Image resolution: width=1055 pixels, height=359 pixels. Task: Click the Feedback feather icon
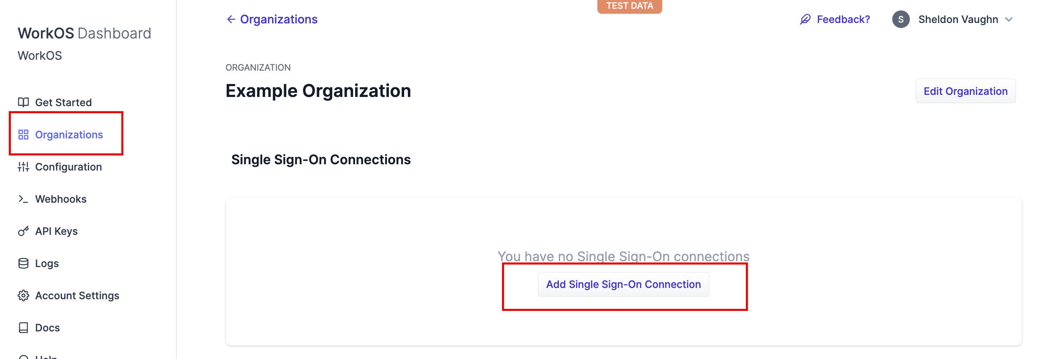tap(805, 19)
